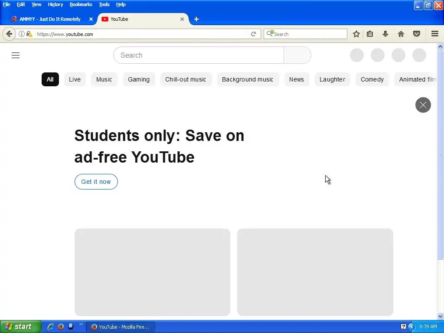Go back with Firefox back arrow
444x333 pixels.
9,34
